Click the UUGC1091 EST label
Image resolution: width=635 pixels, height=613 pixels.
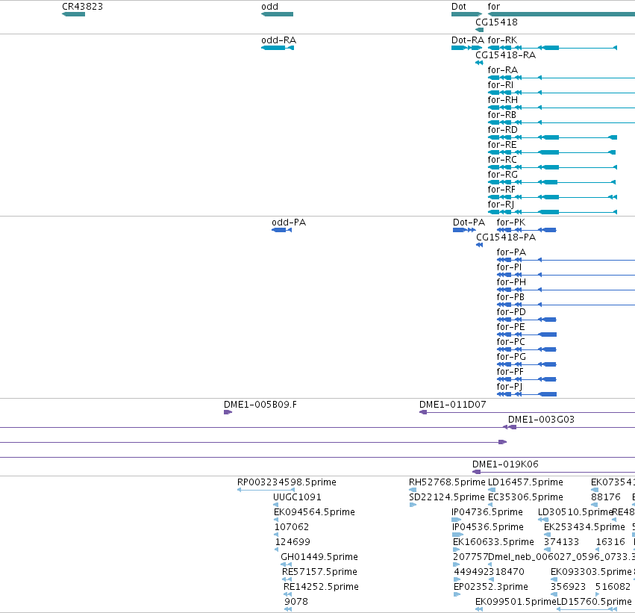297,497
